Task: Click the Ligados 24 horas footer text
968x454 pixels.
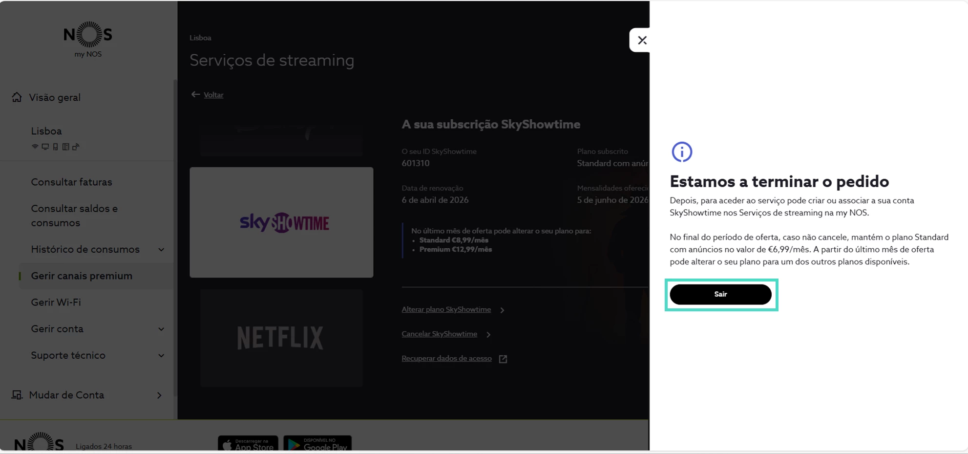Action: (104, 446)
